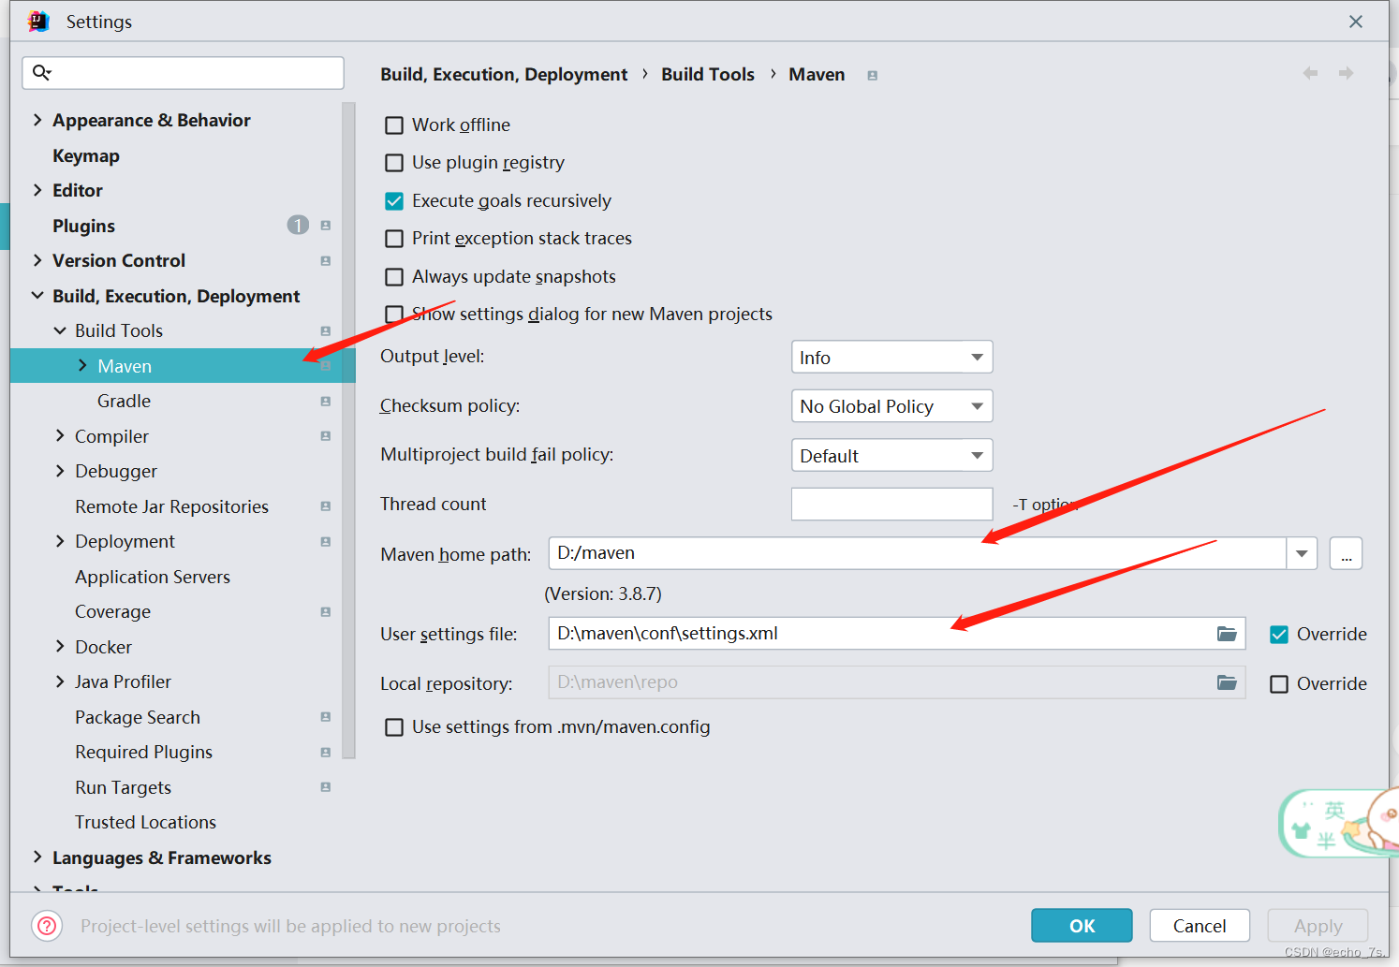
Task: Uncheck Override for User settings file
Action: click(1279, 635)
